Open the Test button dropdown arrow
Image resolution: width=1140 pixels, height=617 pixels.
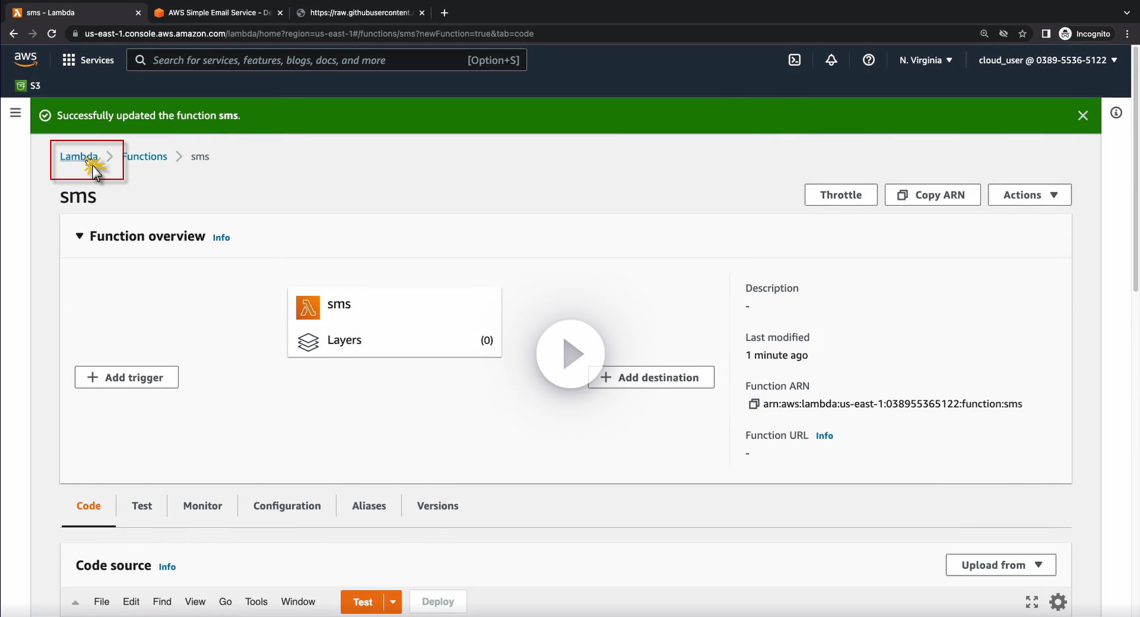[393, 602]
